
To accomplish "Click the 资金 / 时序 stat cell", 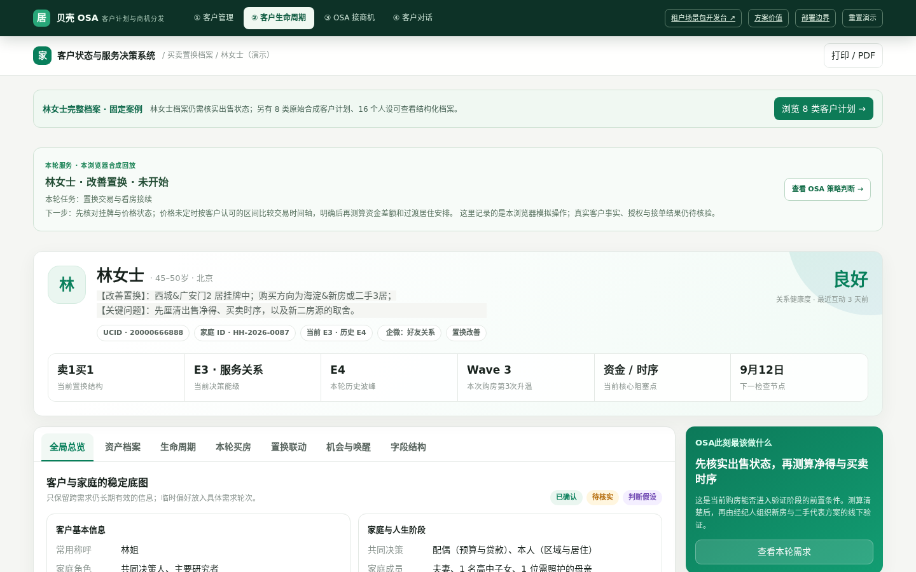I will (663, 378).
